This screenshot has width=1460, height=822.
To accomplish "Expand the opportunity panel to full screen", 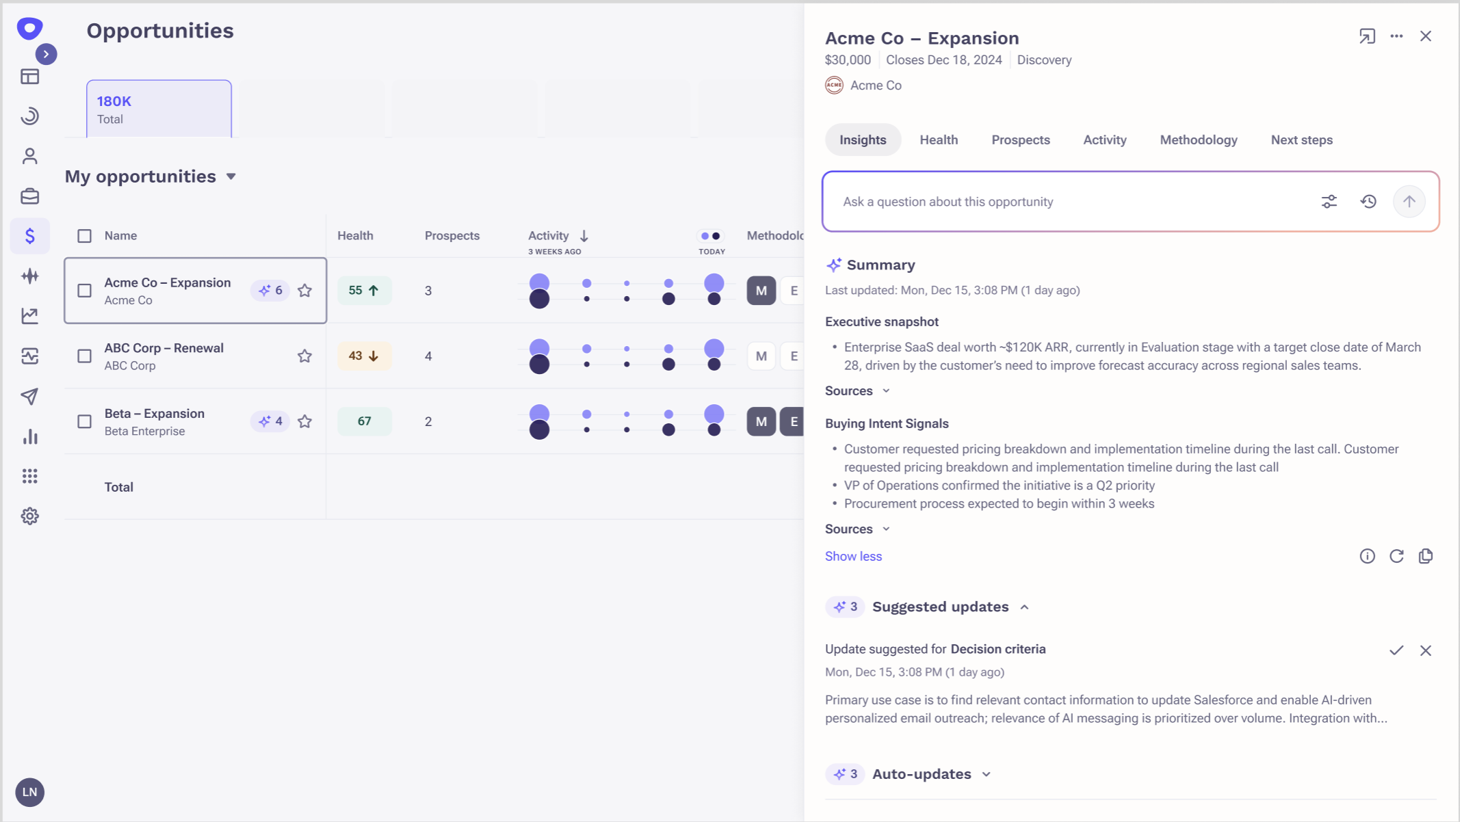I will pos(1368,36).
